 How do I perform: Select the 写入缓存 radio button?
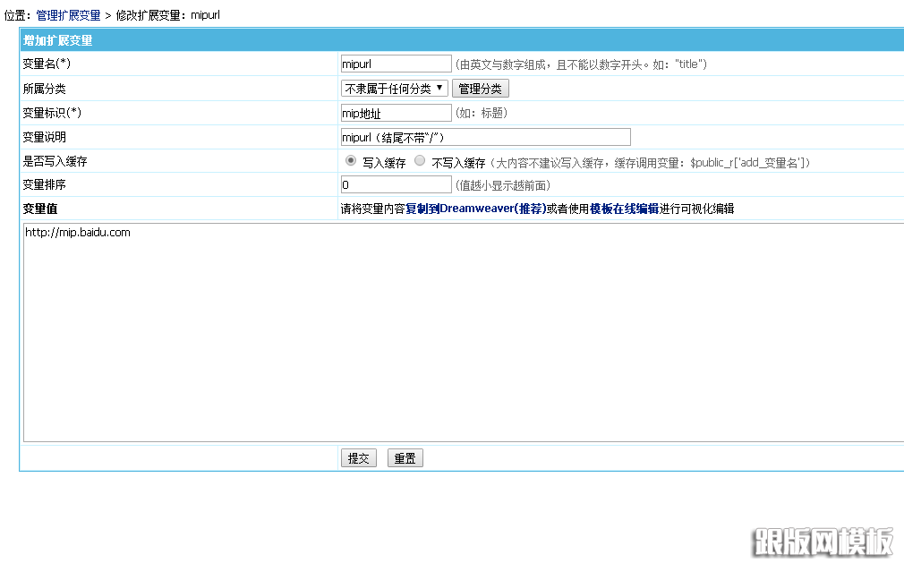click(351, 160)
